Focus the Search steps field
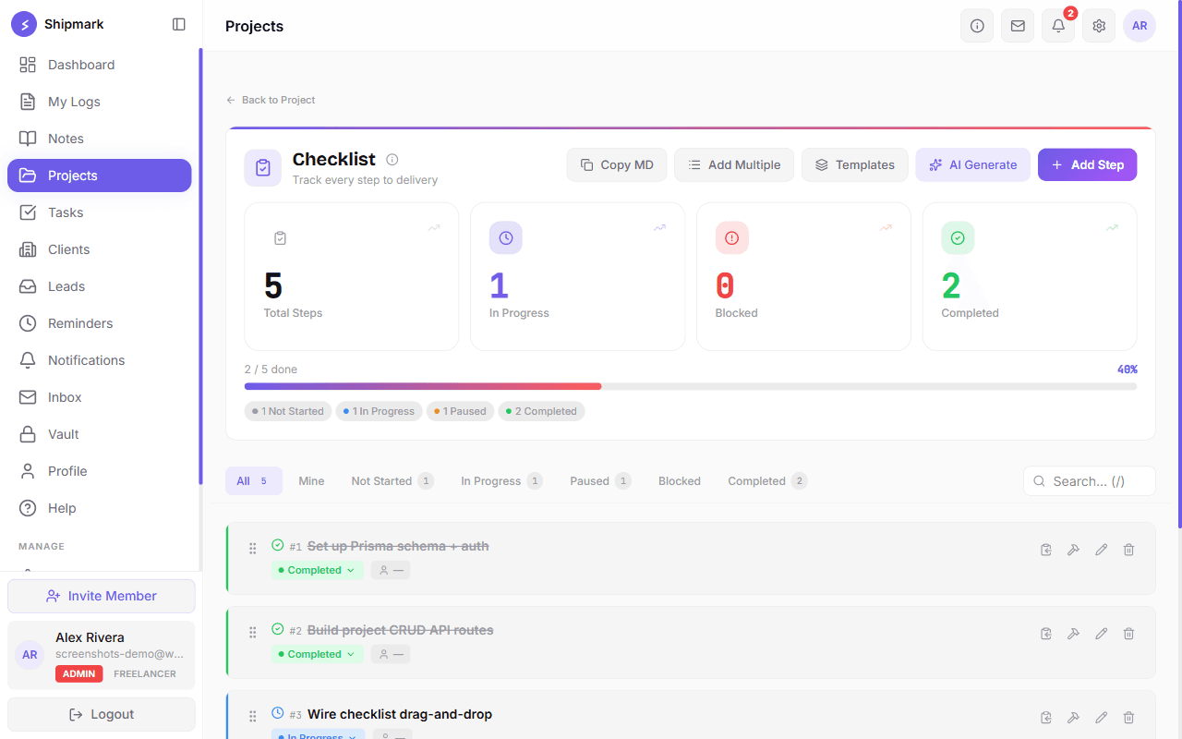 pos(1090,481)
